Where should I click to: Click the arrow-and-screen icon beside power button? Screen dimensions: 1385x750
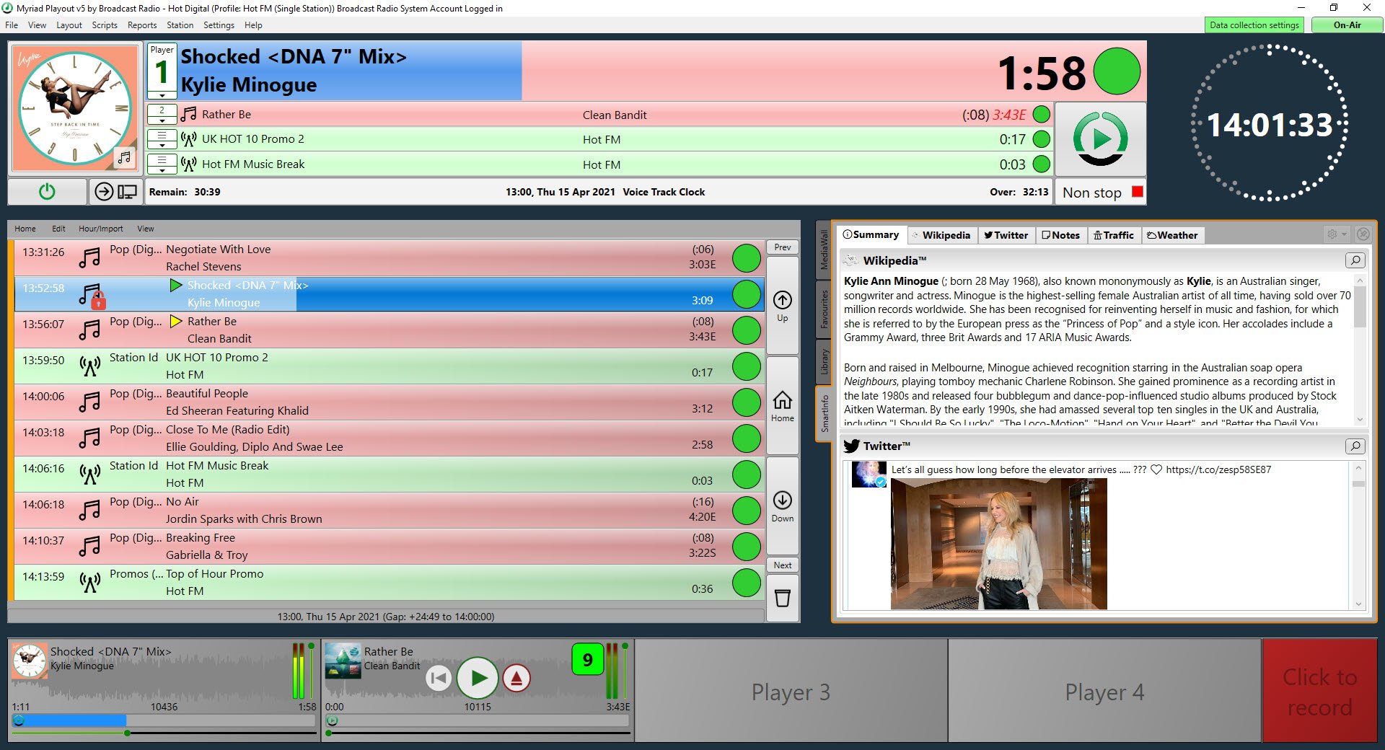point(116,192)
